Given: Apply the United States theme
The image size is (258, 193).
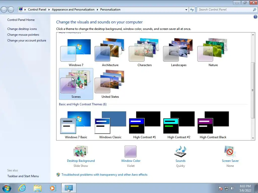Looking at the screenshot, I should coord(110,84).
